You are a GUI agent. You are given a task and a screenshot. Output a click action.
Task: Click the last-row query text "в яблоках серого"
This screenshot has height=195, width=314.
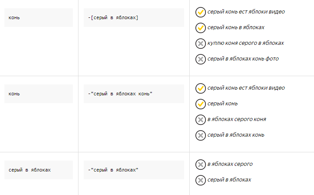(230, 164)
